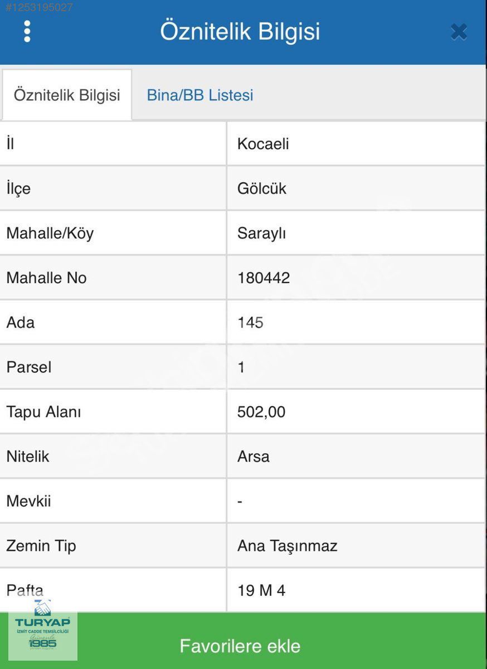The image size is (487, 669).
Task: Click the listing ID #1253195027 watermark
Action: (x=39, y=8)
